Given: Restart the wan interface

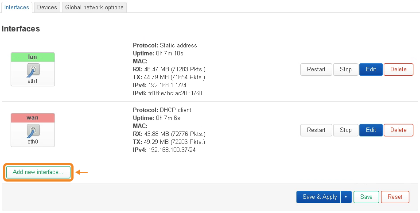Looking at the screenshot, I should click(316, 130).
